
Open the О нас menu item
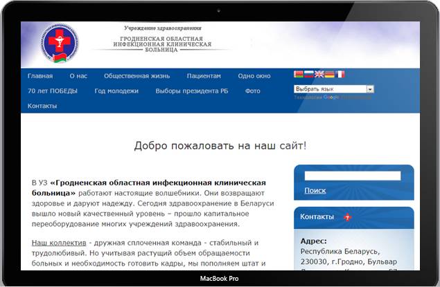point(78,76)
